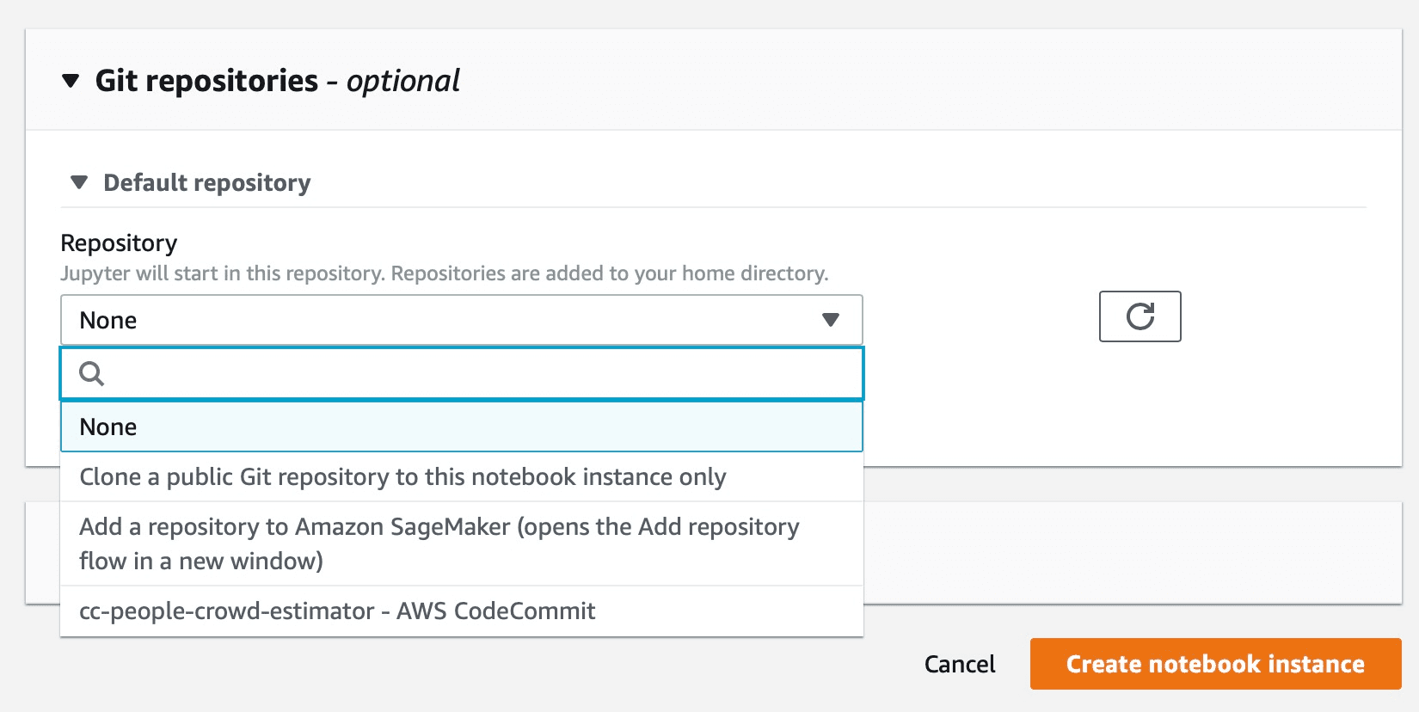
Task: Collapse the Git repositories section triangle
Action: tap(71, 81)
